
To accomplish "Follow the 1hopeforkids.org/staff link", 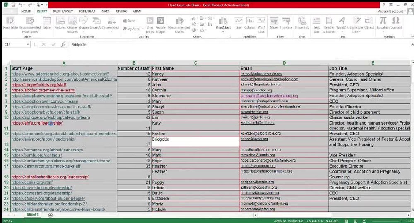I will point(39,85).
